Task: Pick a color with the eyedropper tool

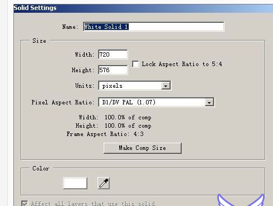Action: (x=104, y=183)
